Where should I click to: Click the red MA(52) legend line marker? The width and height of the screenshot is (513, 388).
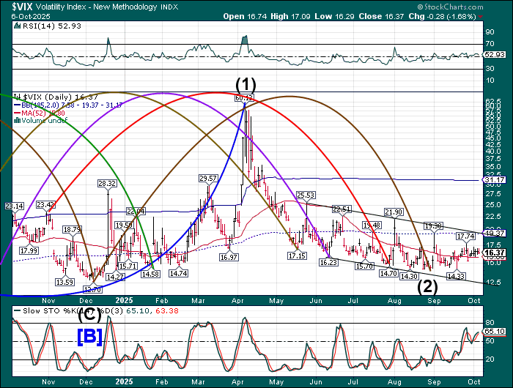point(18,113)
